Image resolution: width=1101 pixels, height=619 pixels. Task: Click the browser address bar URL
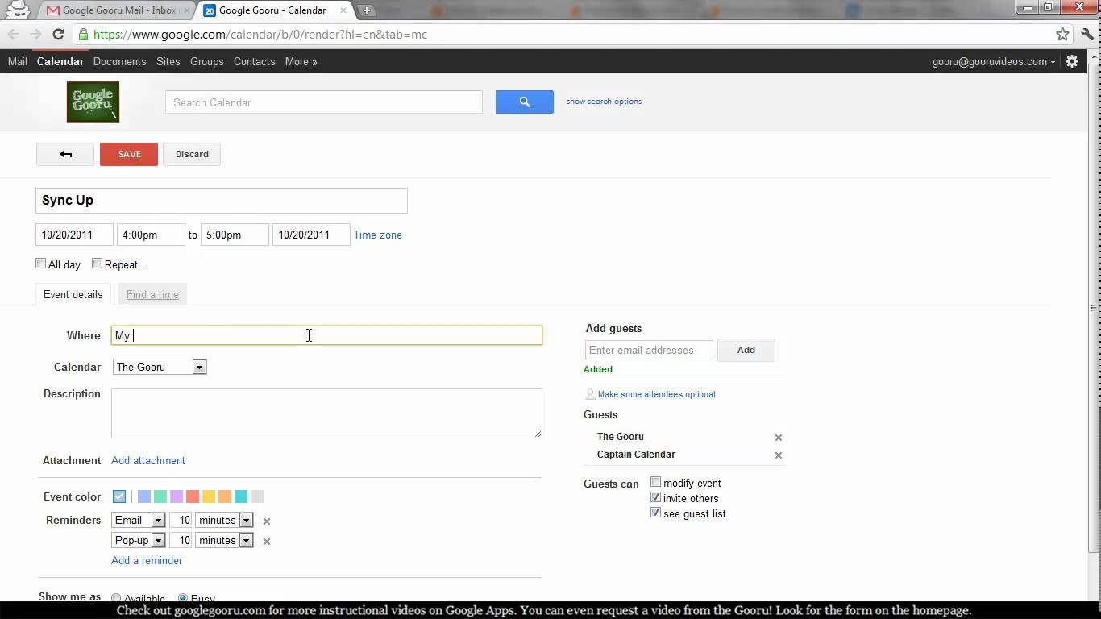(260, 35)
